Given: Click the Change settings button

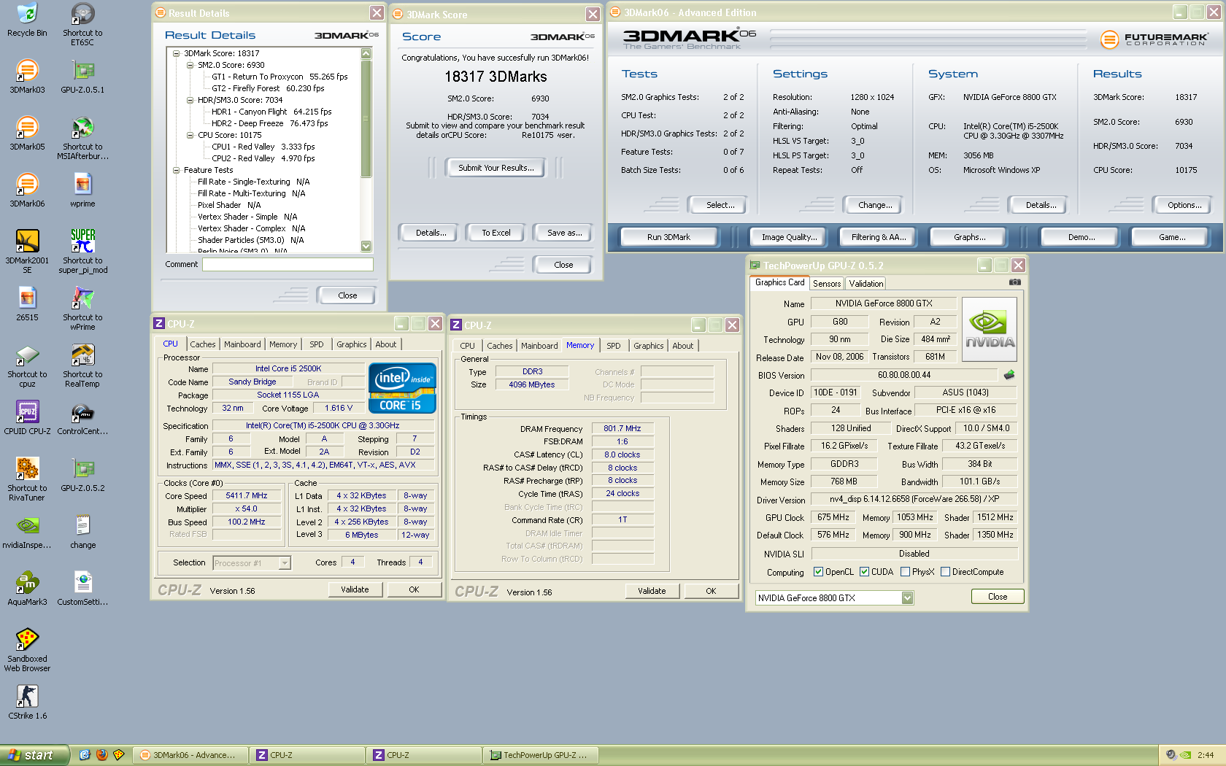Looking at the screenshot, I should [x=875, y=205].
